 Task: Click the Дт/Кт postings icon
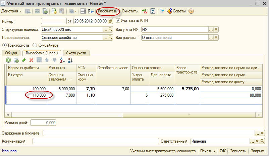[145, 11]
